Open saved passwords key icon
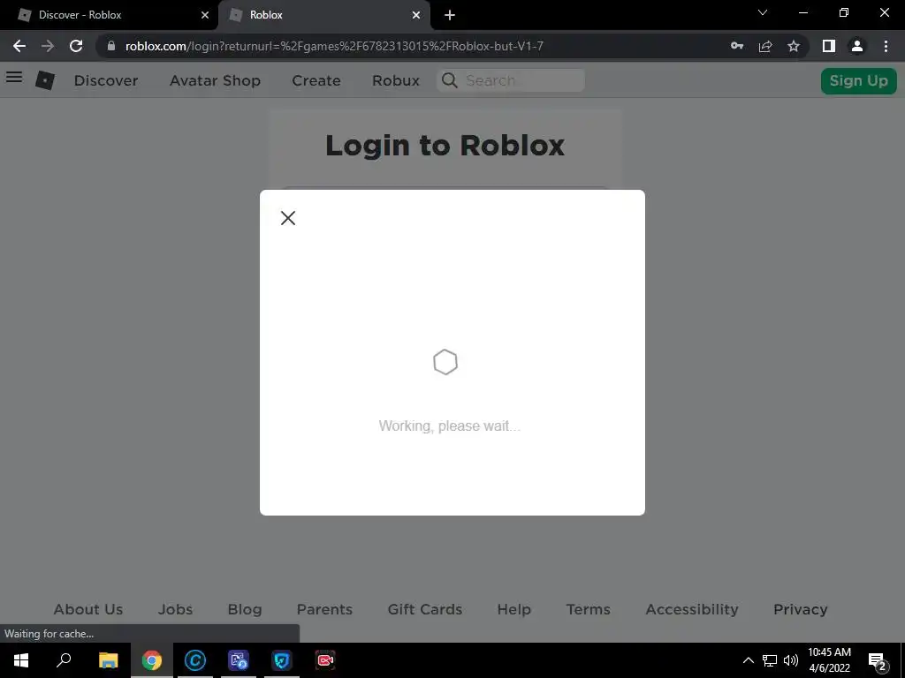This screenshot has width=905, height=678. [x=737, y=46]
